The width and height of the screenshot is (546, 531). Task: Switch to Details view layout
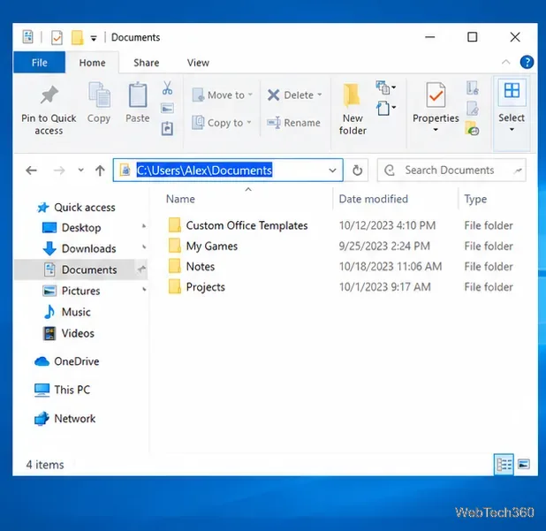pos(504,464)
